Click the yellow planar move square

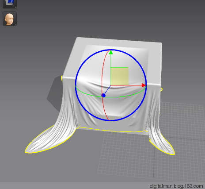(119, 76)
